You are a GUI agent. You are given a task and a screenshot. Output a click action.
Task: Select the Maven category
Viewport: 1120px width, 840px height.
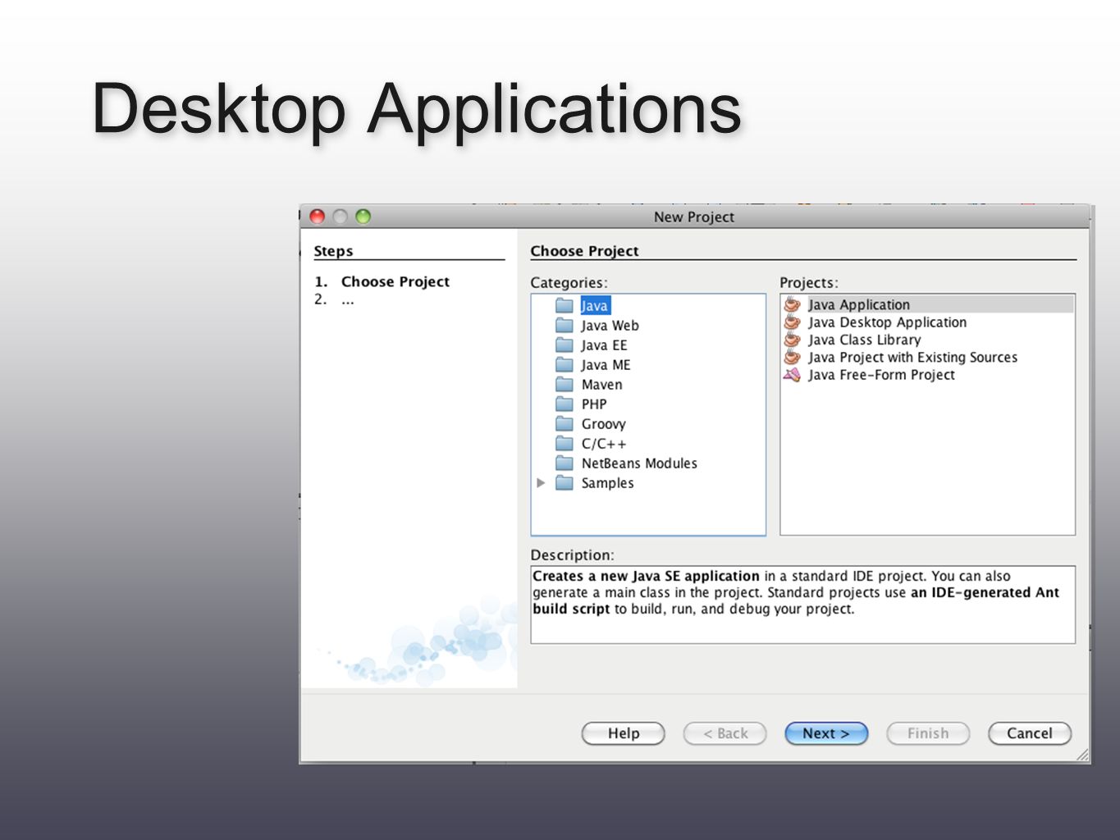coord(601,384)
